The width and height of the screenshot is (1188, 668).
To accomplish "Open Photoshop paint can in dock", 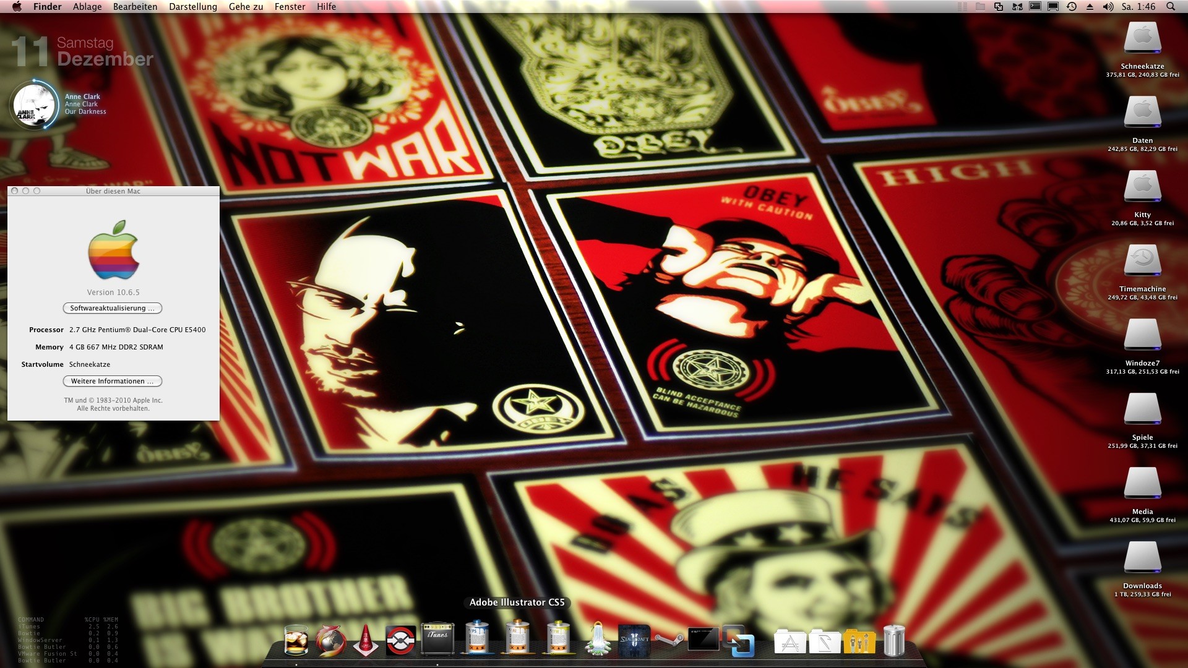I will (477, 639).
